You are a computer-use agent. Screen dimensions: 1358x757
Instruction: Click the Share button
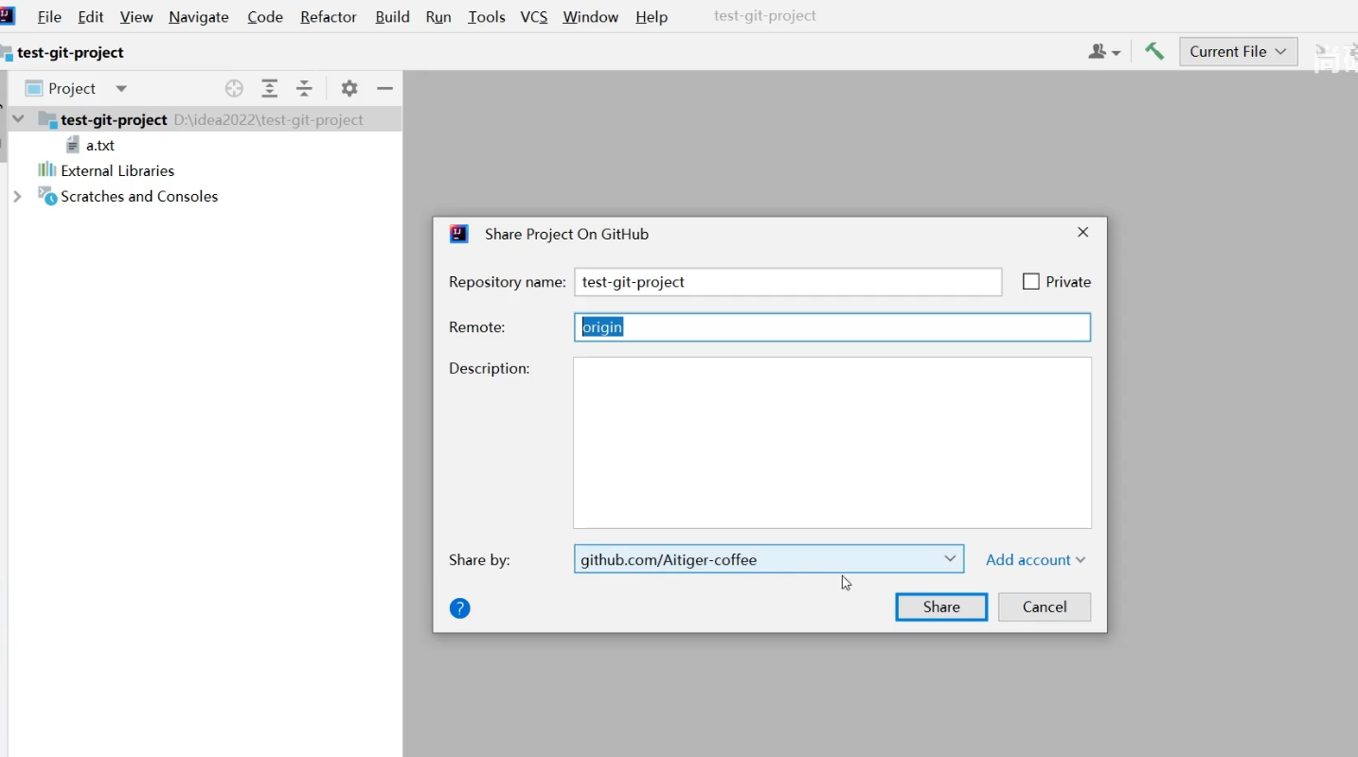(x=941, y=607)
